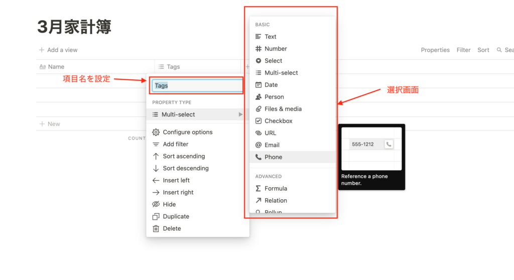Screen dimensions: 514x280
Task: Click the Phone handset icon
Action: pos(259,157)
